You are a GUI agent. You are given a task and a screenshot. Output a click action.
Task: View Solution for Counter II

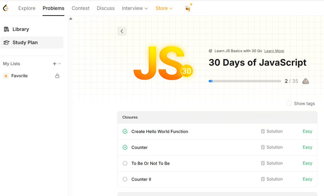(x=272, y=179)
